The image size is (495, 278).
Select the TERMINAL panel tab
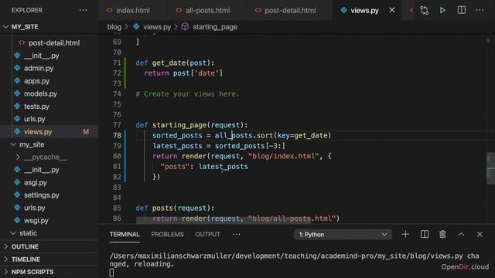pyautogui.click(x=125, y=234)
